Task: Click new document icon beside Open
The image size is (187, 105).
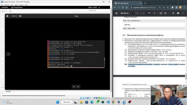Action: [x=10, y=11]
